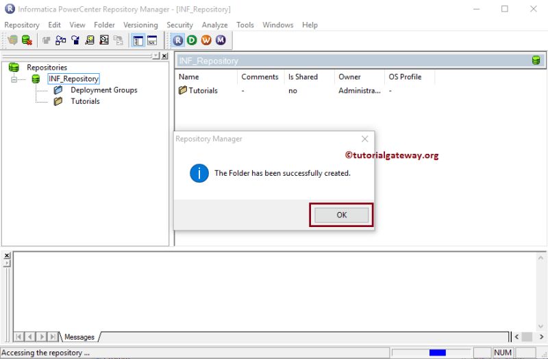
Task: Select Repositories root in Navigator
Action: click(47, 68)
